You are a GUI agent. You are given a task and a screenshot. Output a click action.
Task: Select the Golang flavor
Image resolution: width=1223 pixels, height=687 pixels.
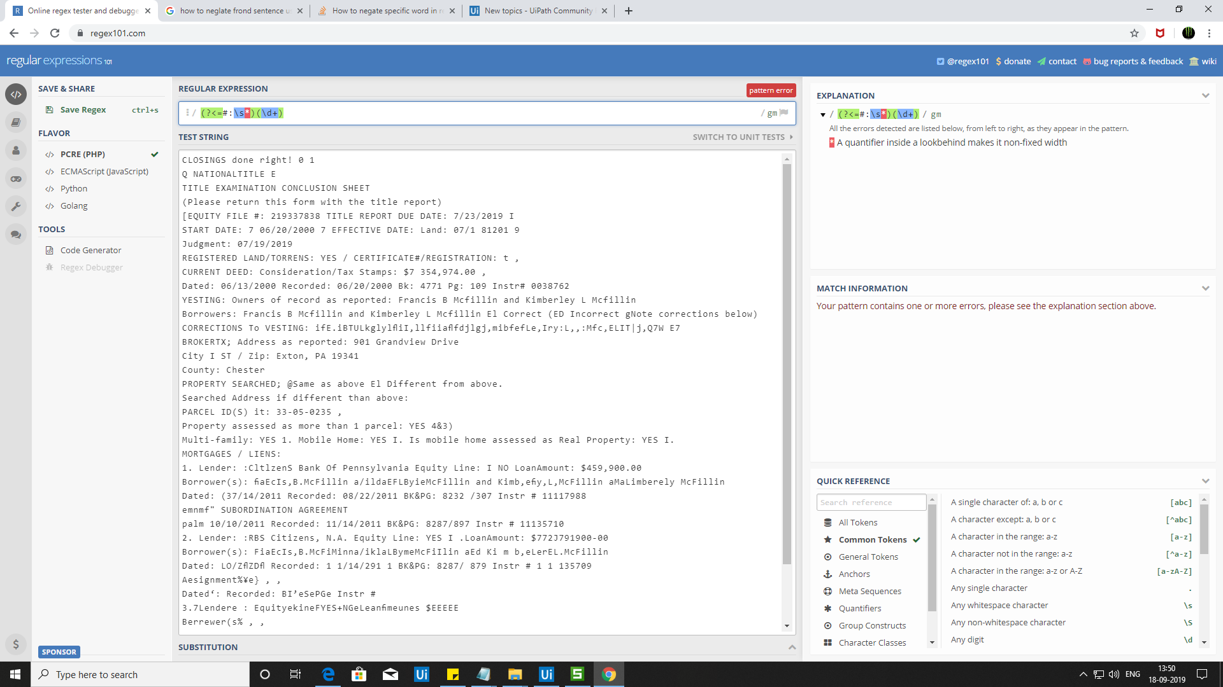pos(74,205)
